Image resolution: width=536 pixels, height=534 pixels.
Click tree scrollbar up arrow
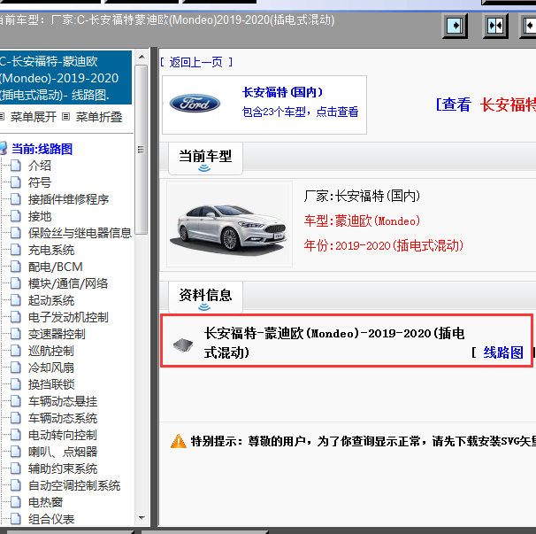coord(142,57)
